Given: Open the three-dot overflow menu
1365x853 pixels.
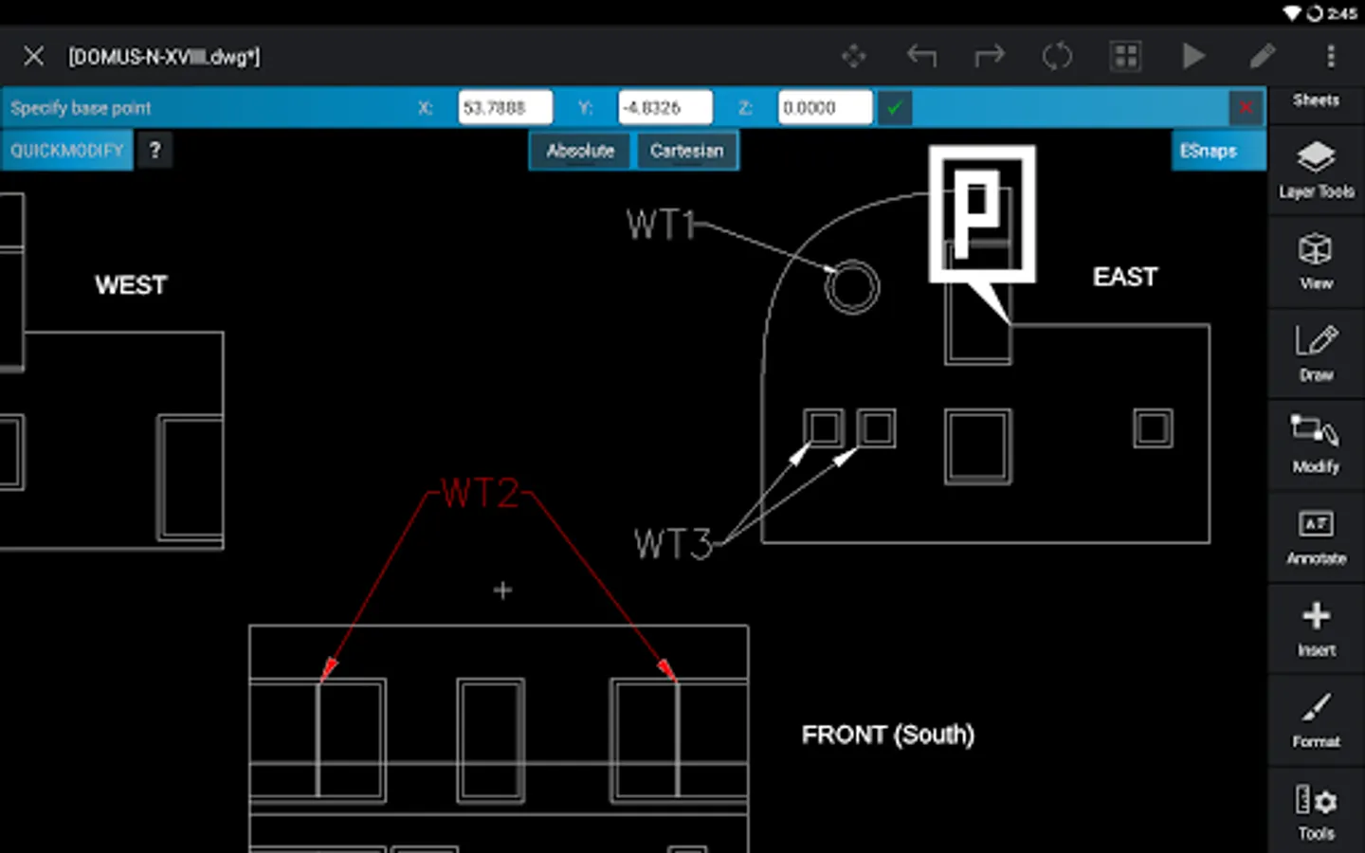Looking at the screenshot, I should tap(1331, 57).
